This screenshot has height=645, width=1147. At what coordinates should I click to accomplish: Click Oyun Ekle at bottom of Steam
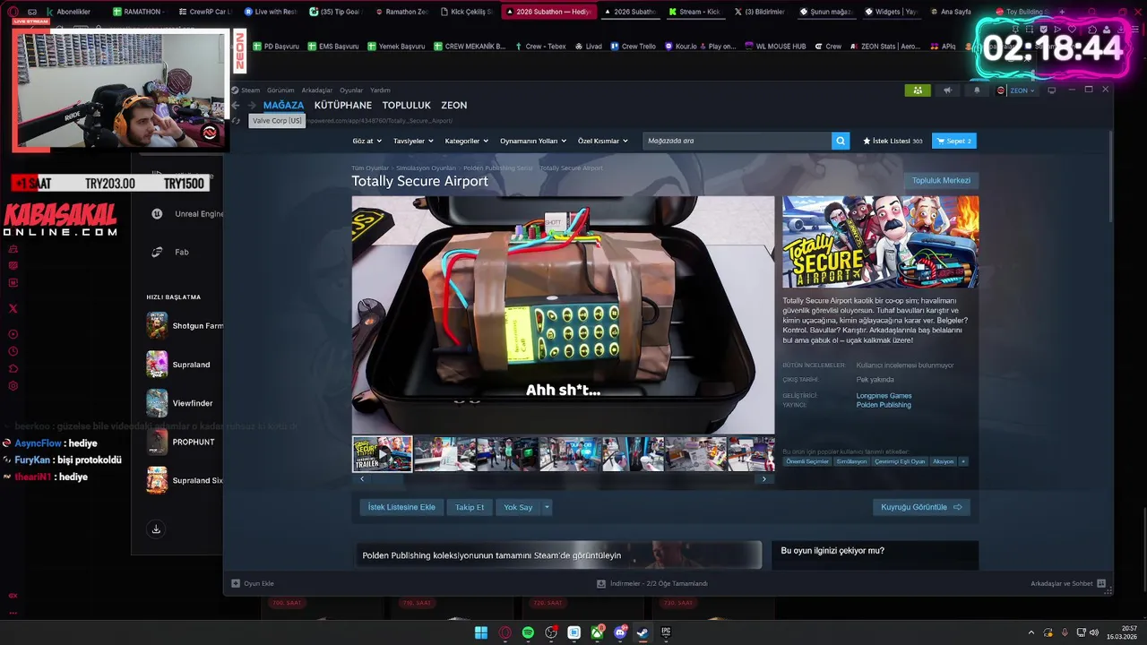tap(253, 583)
